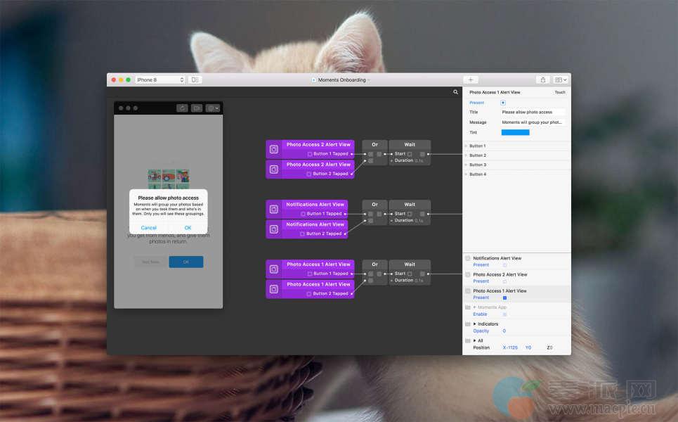Toggle the Present checkbox in the inspector
This screenshot has width=678, height=422.
(x=503, y=103)
